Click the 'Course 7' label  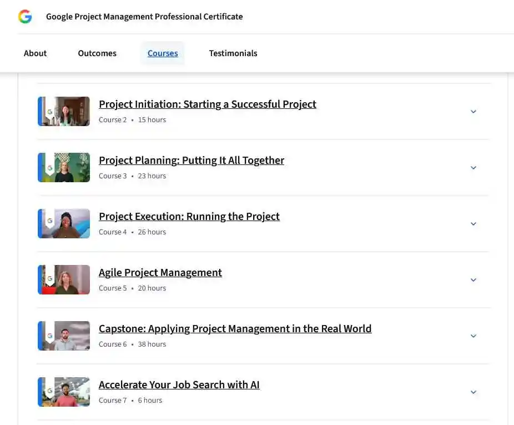coord(113,401)
